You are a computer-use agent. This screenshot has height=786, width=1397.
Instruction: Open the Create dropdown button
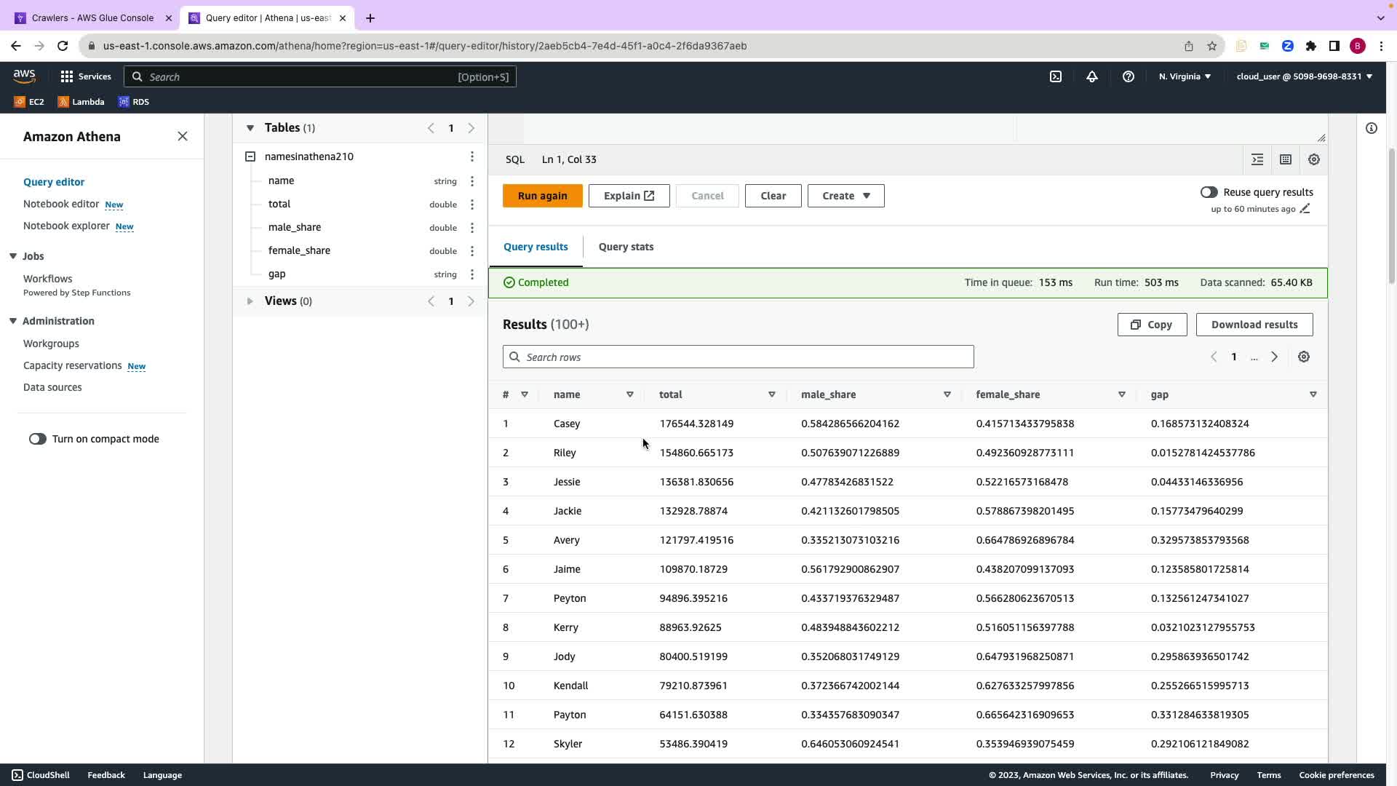pos(845,196)
